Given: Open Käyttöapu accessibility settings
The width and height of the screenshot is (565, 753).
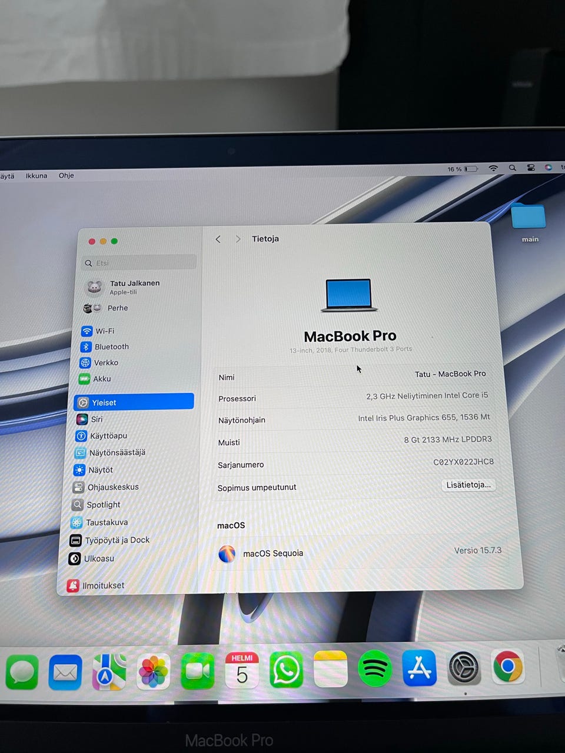Looking at the screenshot, I should click(101, 436).
